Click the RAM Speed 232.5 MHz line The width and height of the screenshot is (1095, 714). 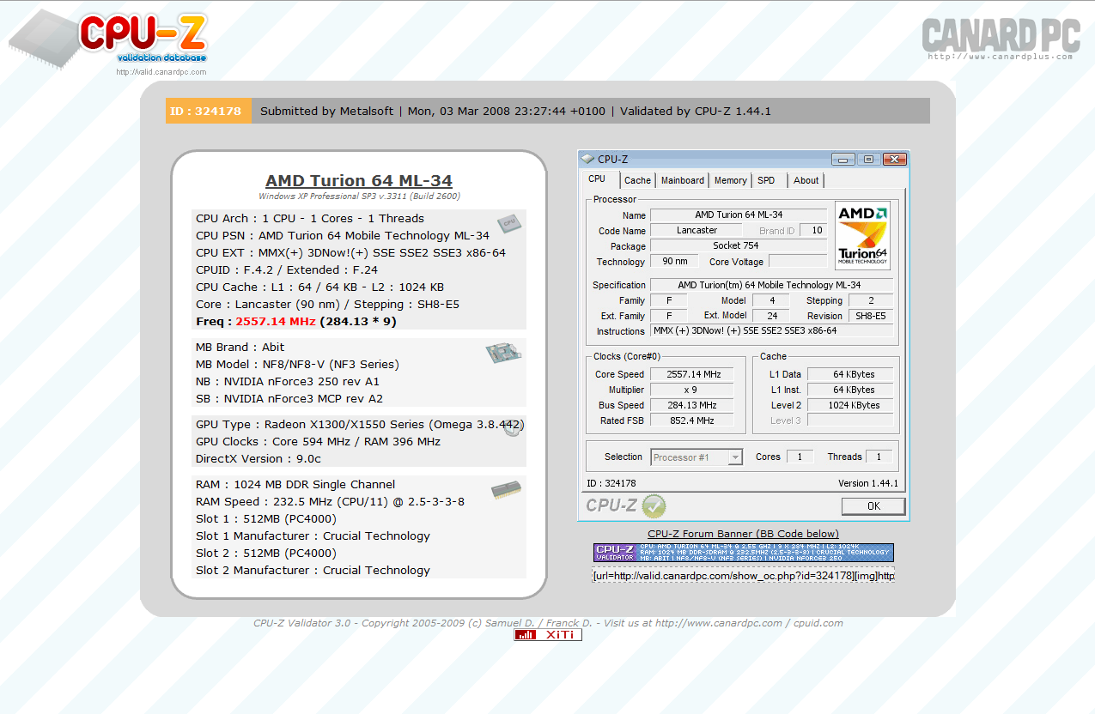coord(330,502)
